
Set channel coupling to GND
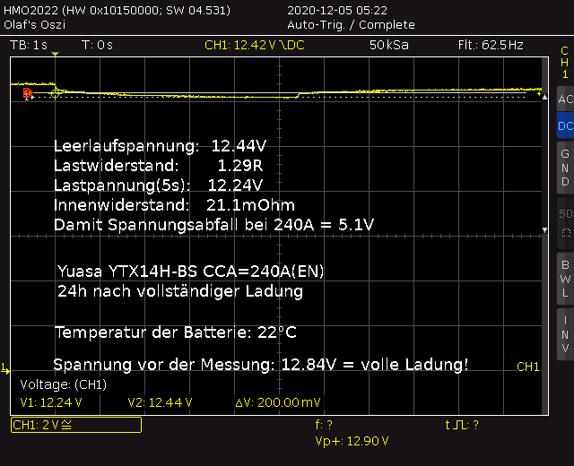[x=564, y=168]
